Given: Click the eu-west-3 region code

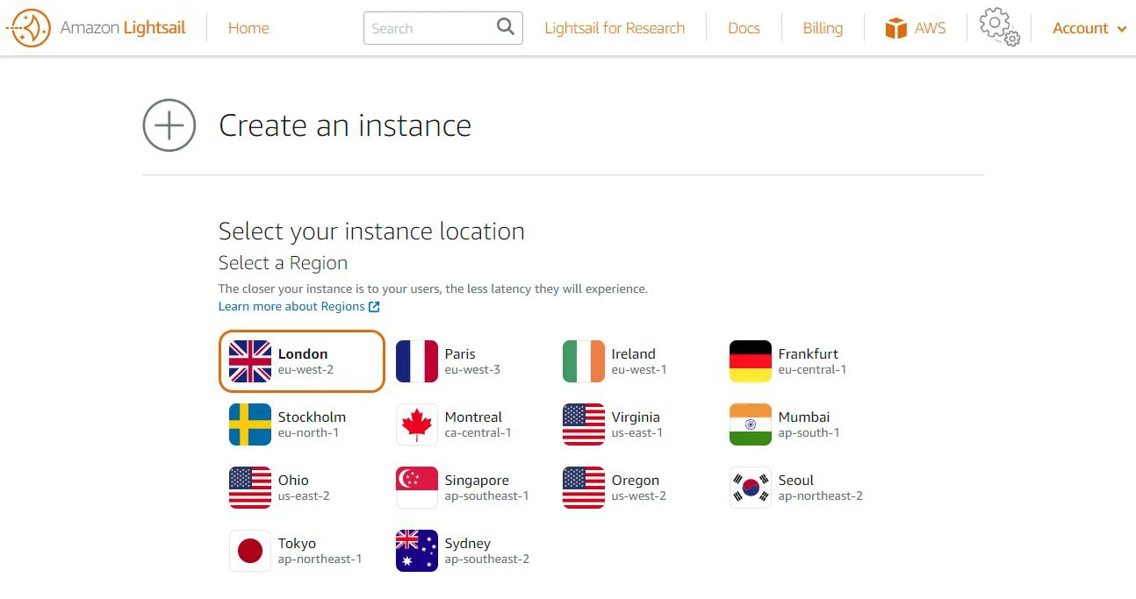Looking at the screenshot, I should pos(472,369).
